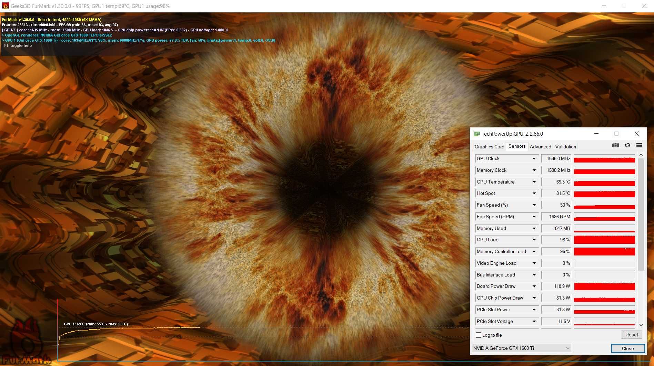Click the Close button in GPU-Z
This screenshot has width=654, height=366.
(x=628, y=348)
